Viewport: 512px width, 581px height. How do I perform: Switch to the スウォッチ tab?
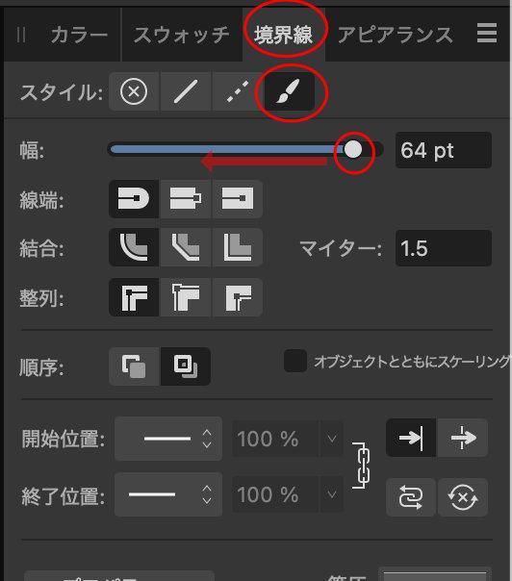tap(182, 36)
